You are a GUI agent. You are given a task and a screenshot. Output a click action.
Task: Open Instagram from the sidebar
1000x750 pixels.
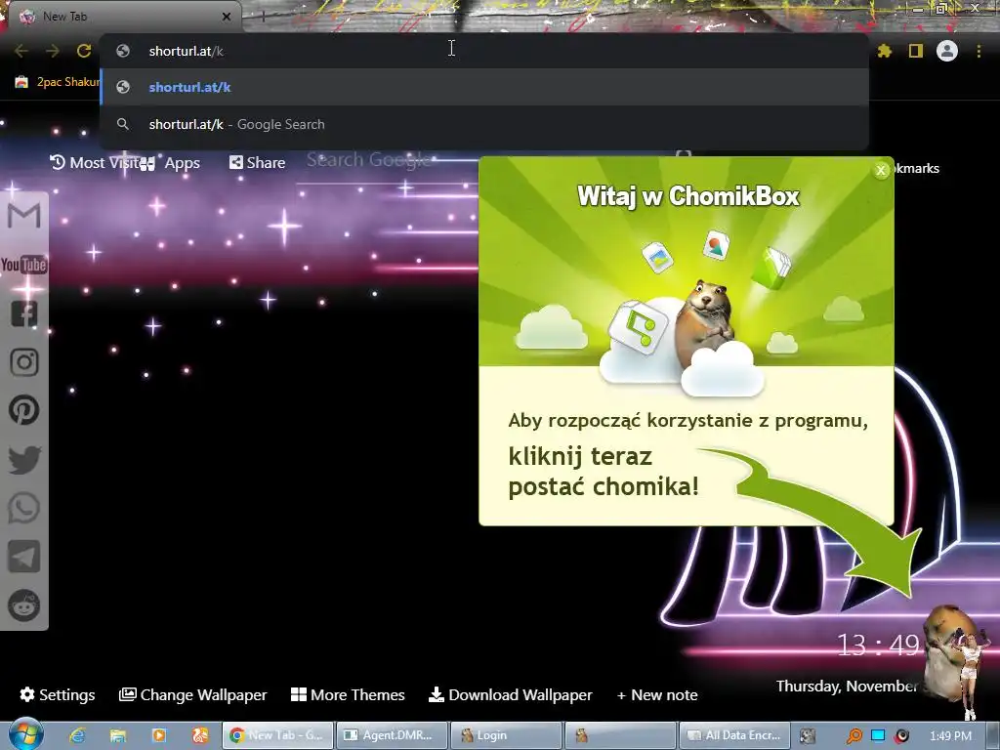click(24, 362)
